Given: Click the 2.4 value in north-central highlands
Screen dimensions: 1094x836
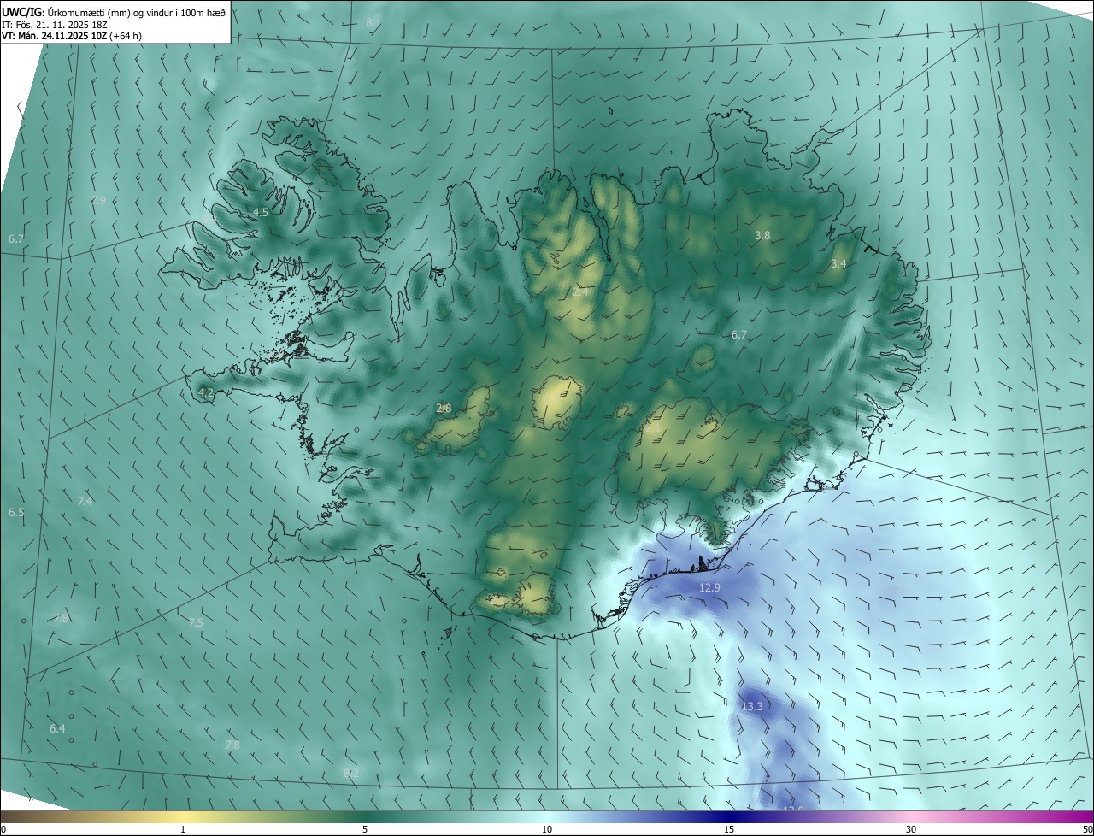Looking at the screenshot, I should coord(580,292).
